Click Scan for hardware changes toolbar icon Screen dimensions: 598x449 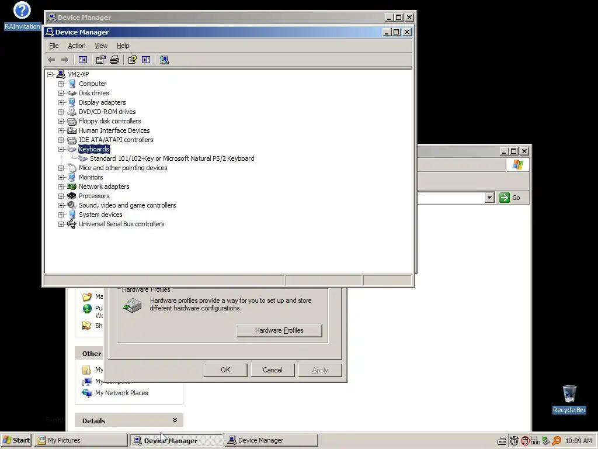pyautogui.click(x=164, y=60)
